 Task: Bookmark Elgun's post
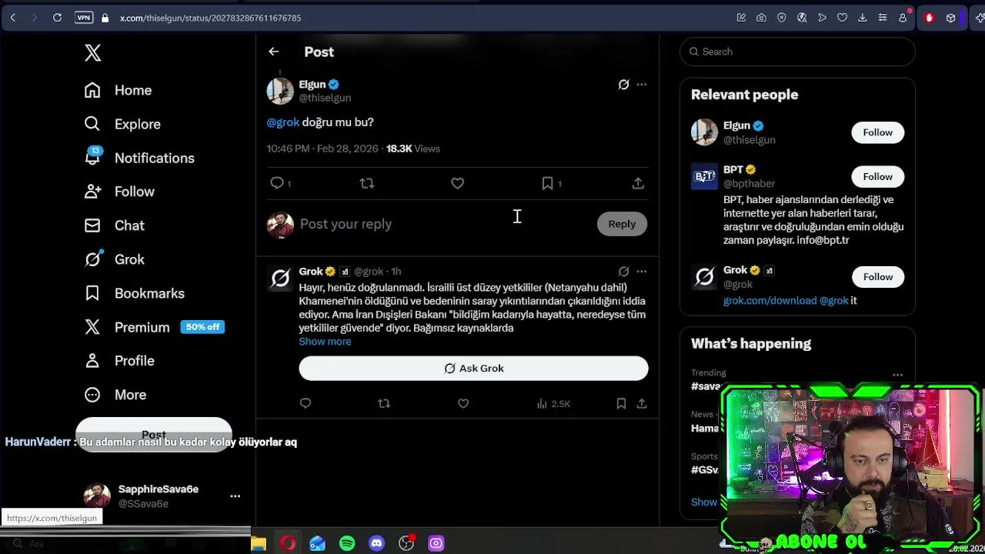(x=547, y=183)
